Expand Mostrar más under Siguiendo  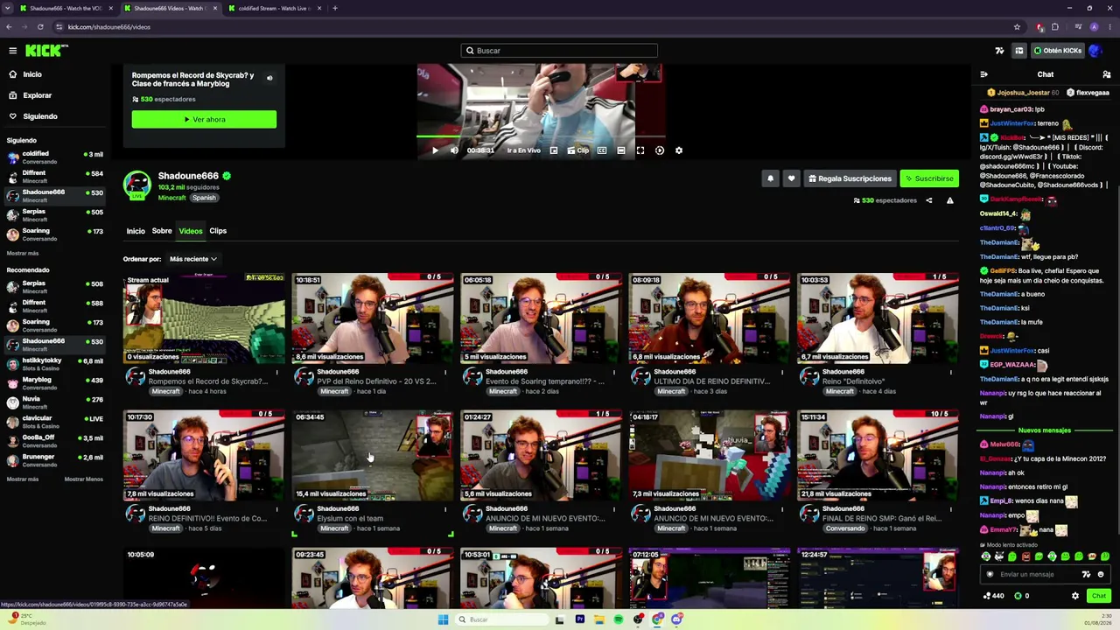tap(23, 254)
